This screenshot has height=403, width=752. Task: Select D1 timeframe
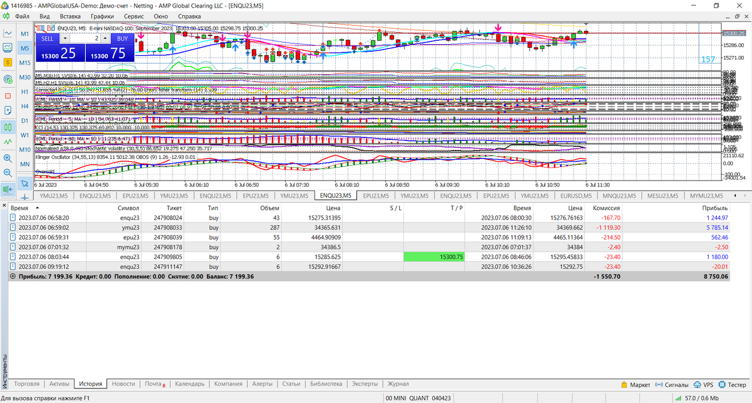(25, 121)
